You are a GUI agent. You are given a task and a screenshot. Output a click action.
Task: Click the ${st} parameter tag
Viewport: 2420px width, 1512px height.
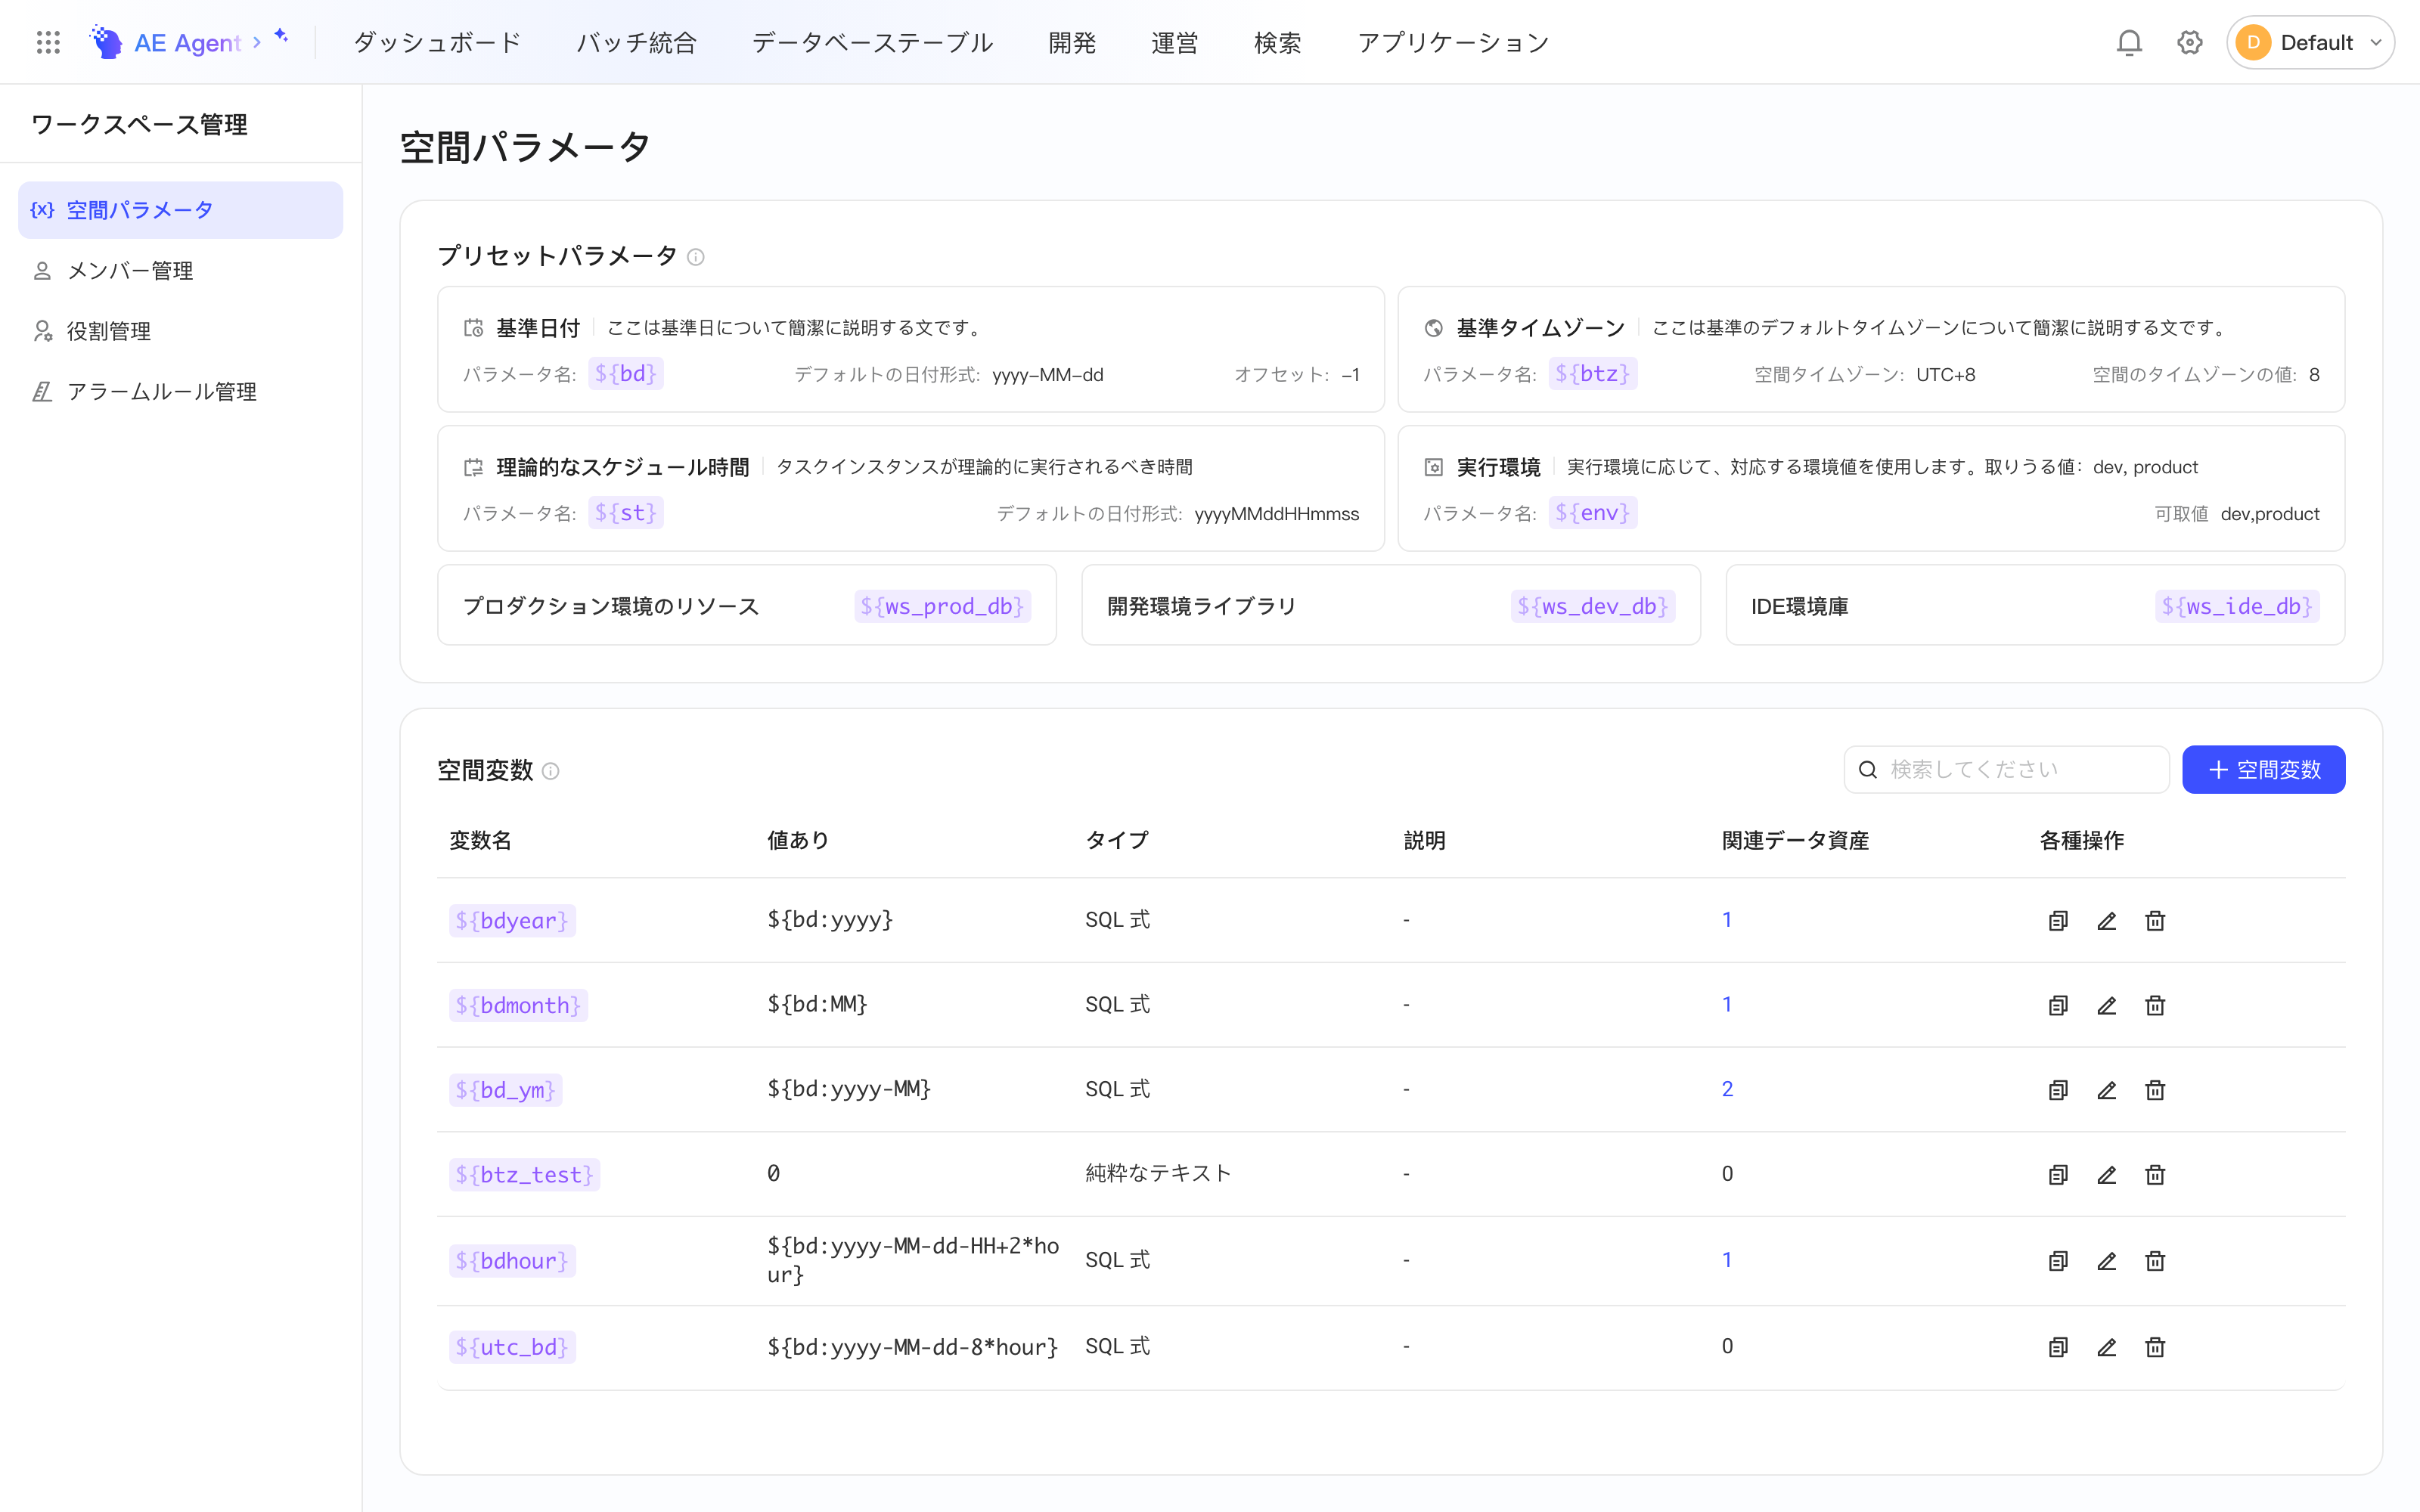tap(626, 513)
